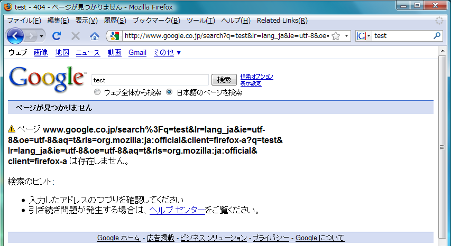This screenshot has width=451, height=246.
Task: Click the loading throbber icon
Action: click(x=439, y=21)
